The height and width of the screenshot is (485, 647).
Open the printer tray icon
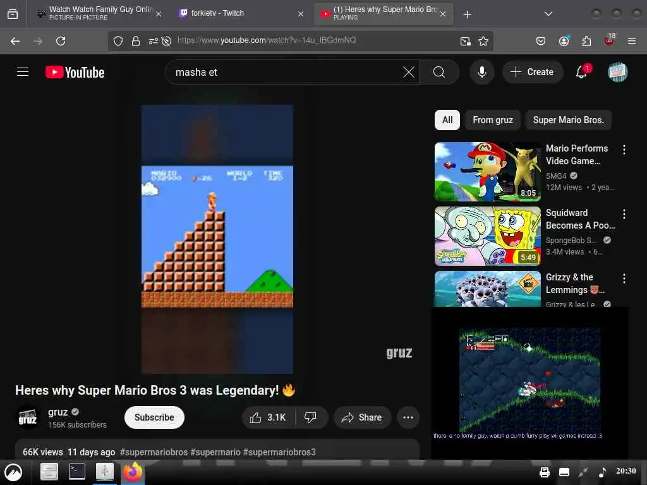(544, 472)
